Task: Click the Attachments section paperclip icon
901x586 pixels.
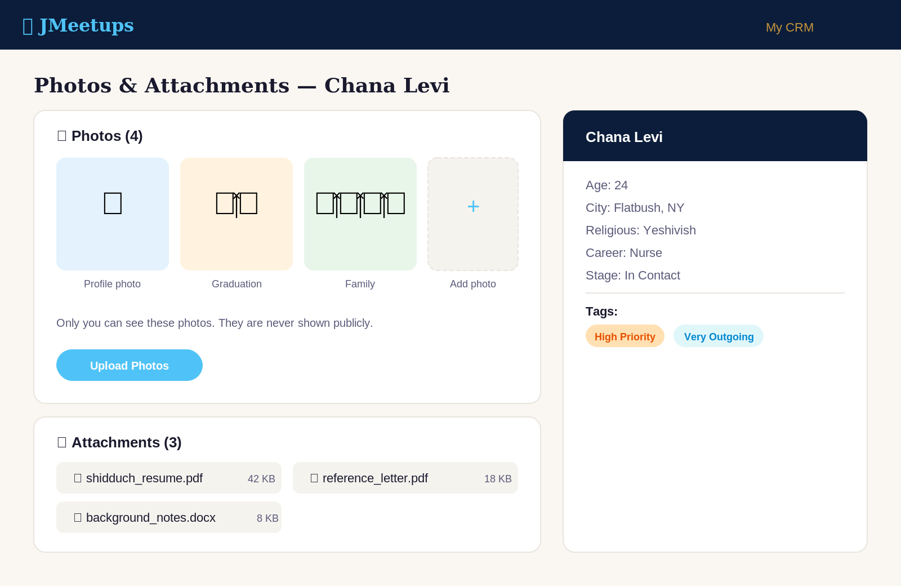Action: [62, 442]
